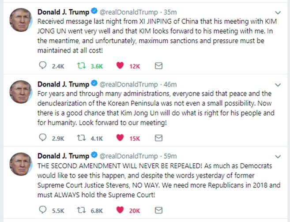
Task: Open the dropdown arrow on 59m tweet
Action: pyautogui.click(x=278, y=156)
